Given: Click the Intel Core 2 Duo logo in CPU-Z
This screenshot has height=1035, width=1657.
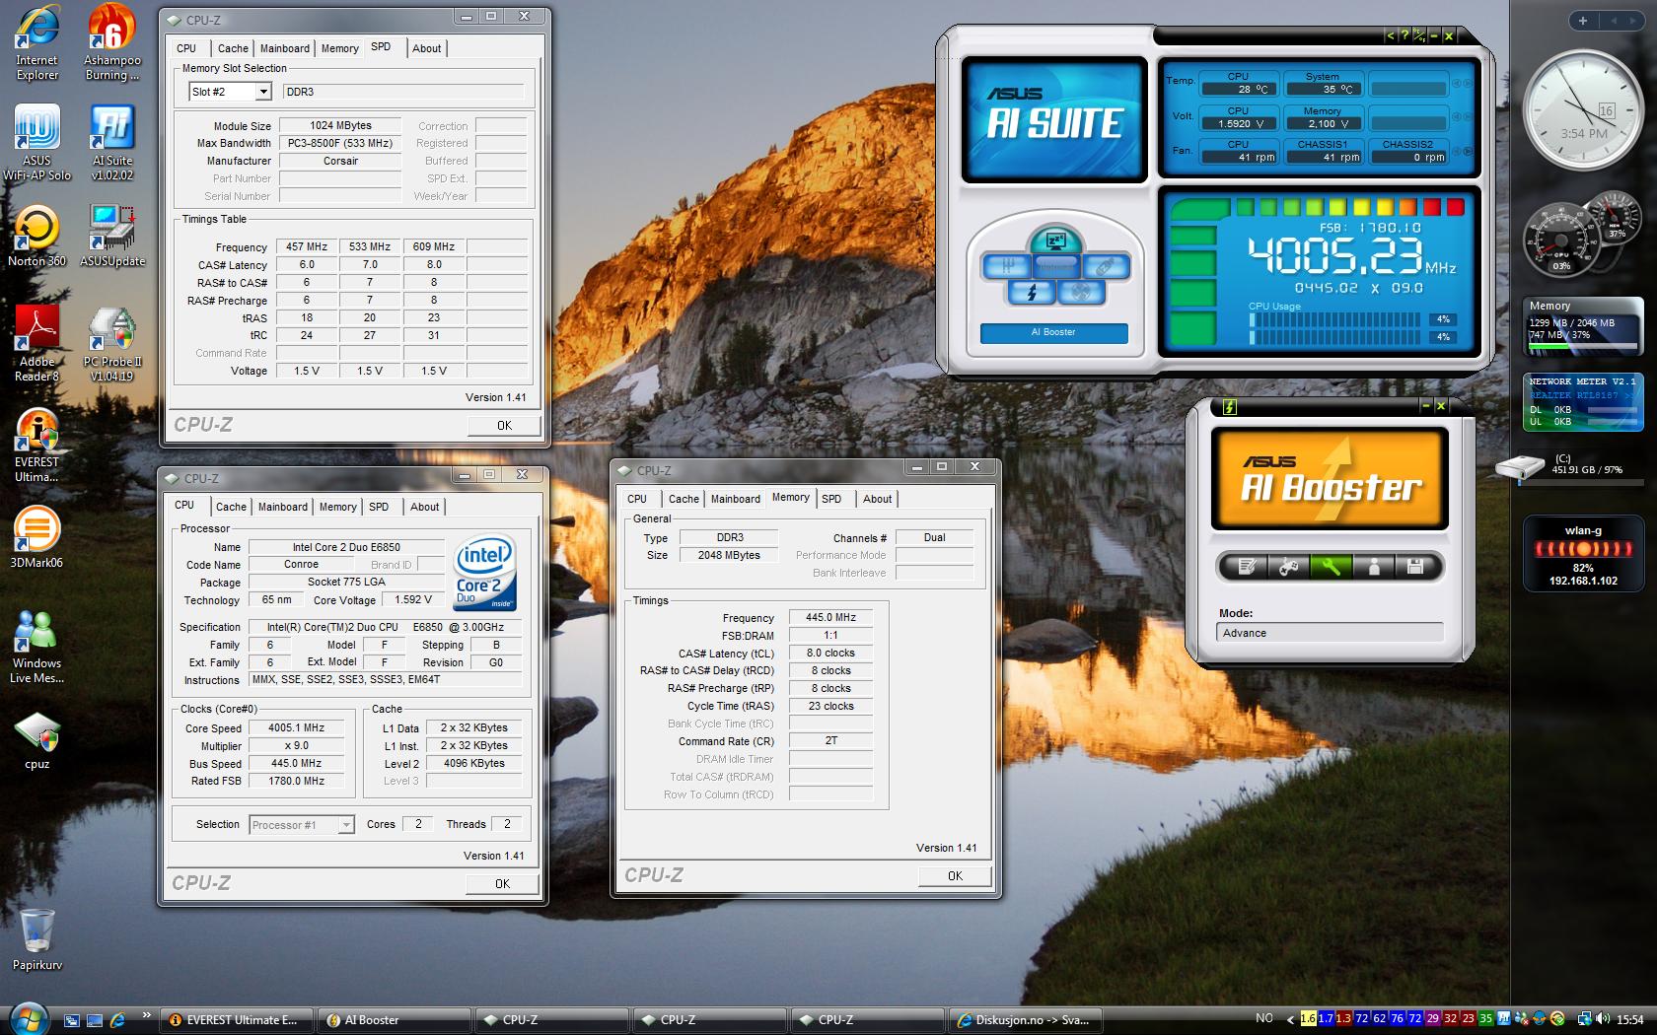Looking at the screenshot, I should point(484,572).
